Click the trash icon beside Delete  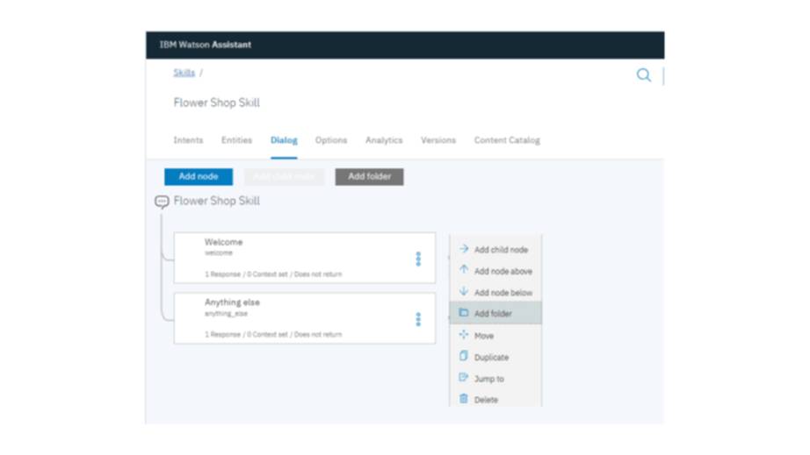click(x=463, y=400)
